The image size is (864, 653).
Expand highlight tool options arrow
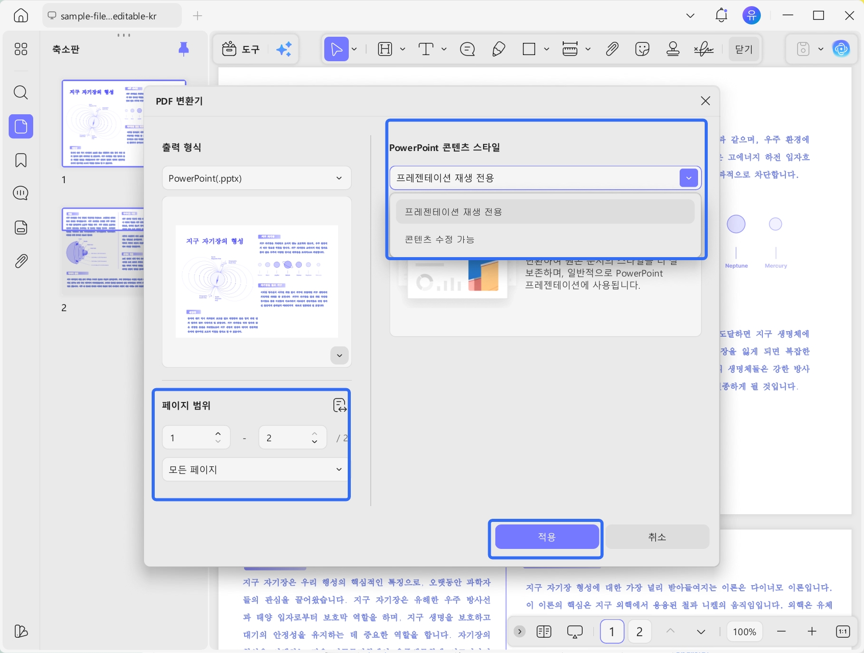pyautogui.click(x=402, y=49)
